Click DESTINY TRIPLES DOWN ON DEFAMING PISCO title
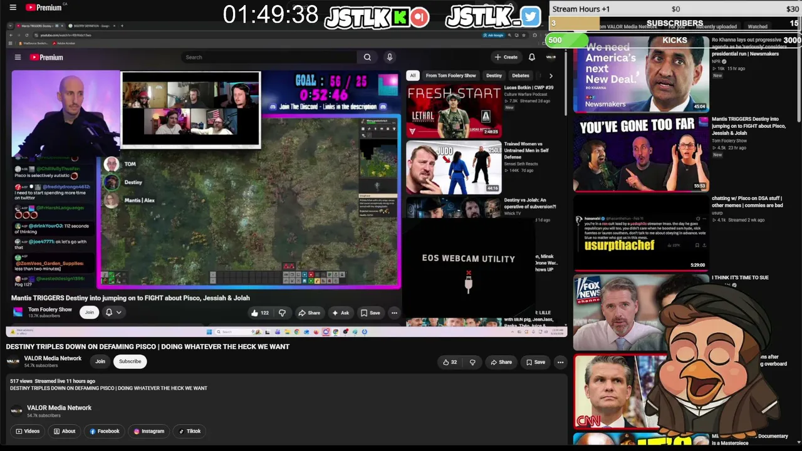Viewport: 802px width, 451px height. tap(148, 346)
